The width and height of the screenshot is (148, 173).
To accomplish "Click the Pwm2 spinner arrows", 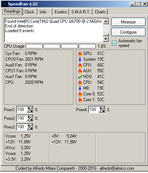I will coord(30,118).
